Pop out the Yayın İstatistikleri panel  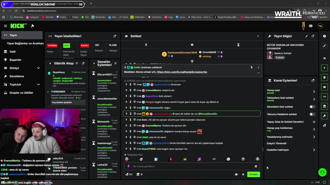click(115, 36)
